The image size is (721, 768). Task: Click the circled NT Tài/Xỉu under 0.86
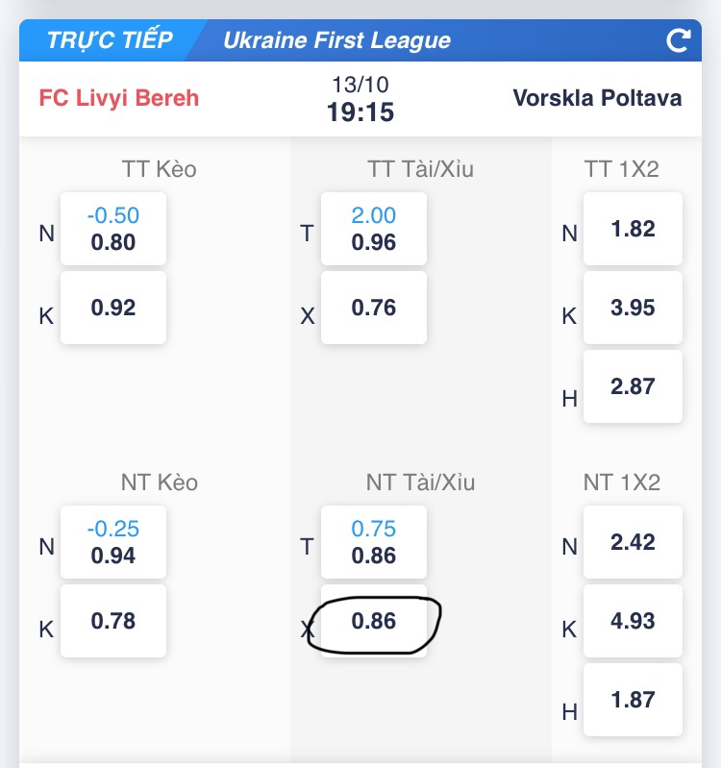point(374,621)
